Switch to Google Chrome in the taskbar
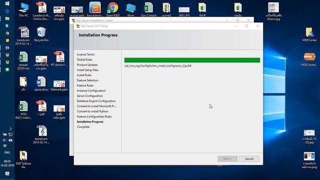320x180 pixels. (x=7, y=33)
